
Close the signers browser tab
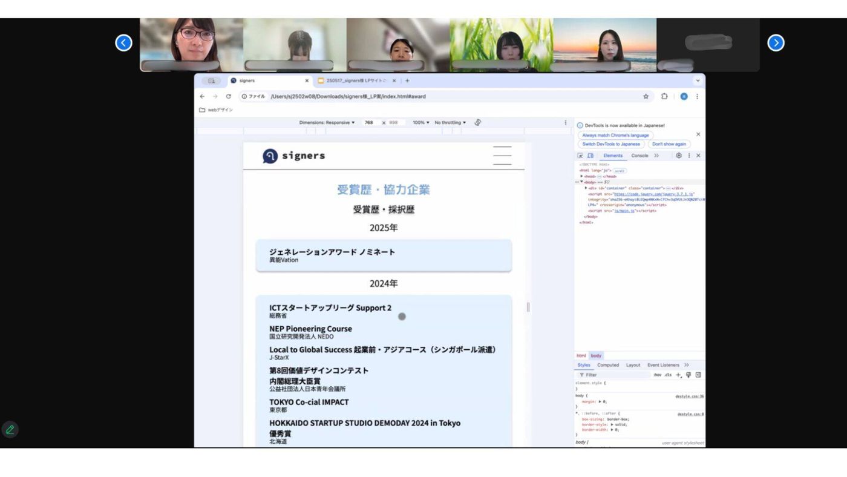tap(307, 81)
